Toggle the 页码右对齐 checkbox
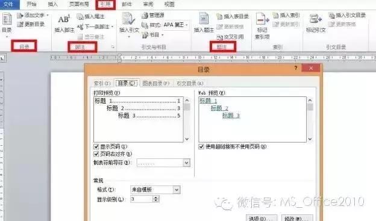 click(96, 154)
